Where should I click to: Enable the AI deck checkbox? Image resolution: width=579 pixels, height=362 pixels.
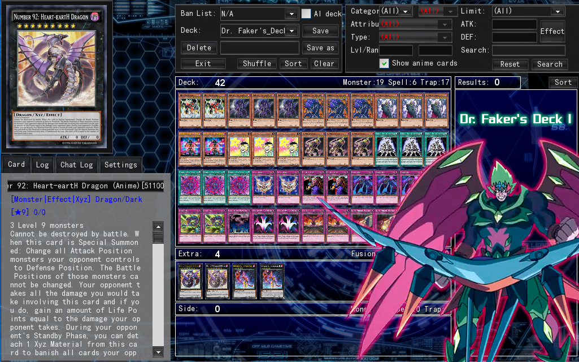306,14
